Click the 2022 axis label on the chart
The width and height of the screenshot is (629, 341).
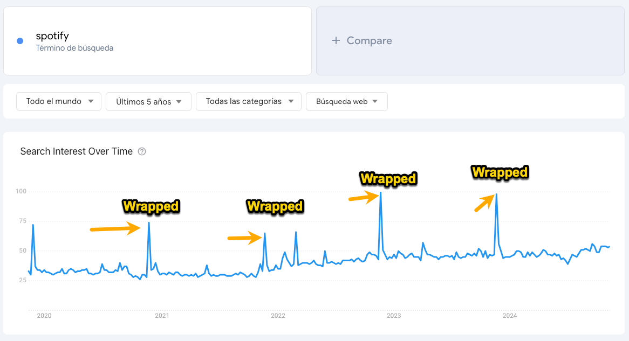277,316
